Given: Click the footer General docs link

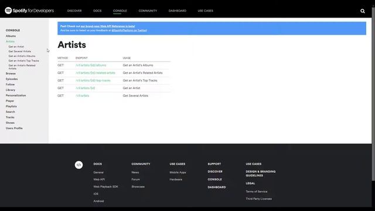Looking at the screenshot, I should (x=98, y=172).
